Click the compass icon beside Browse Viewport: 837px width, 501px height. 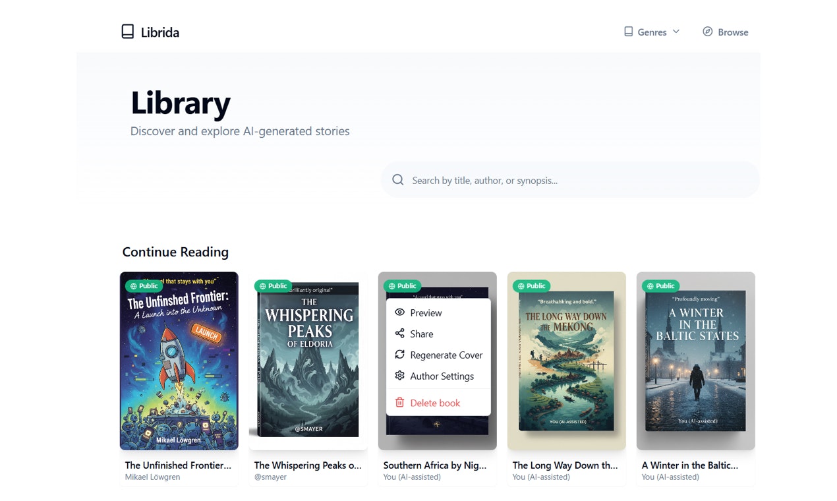pyautogui.click(x=708, y=32)
